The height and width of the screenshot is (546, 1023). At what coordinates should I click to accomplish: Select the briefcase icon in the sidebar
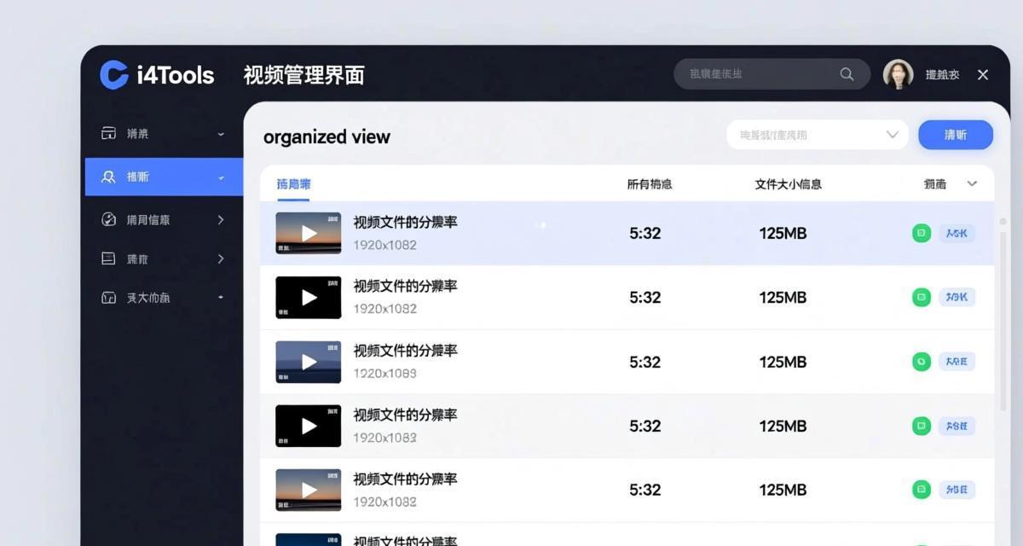(111, 133)
